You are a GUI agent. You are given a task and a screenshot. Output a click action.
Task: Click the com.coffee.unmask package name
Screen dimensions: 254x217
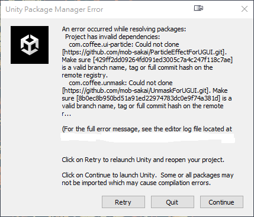point(97,83)
